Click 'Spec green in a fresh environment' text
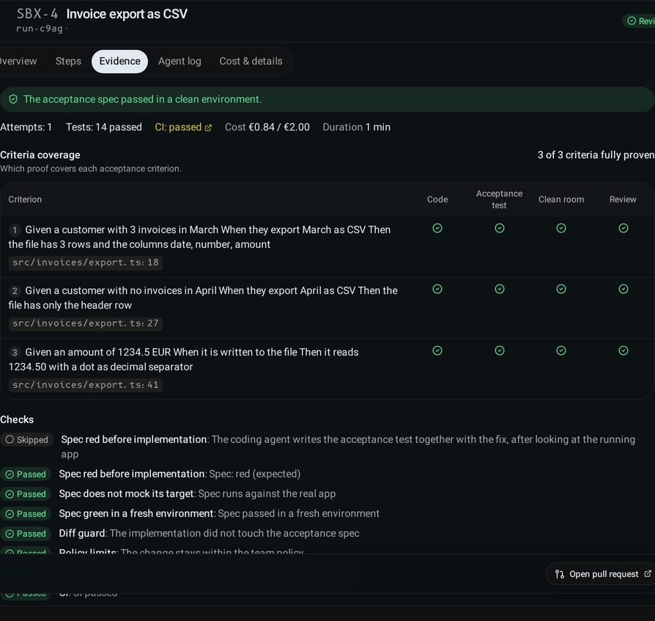The width and height of the screenshot is (655, 621). coord(136,514)
